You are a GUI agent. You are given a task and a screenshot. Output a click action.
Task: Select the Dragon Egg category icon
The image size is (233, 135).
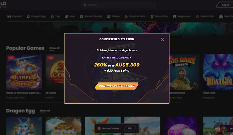pyautogui.click(x=28, y=17)
